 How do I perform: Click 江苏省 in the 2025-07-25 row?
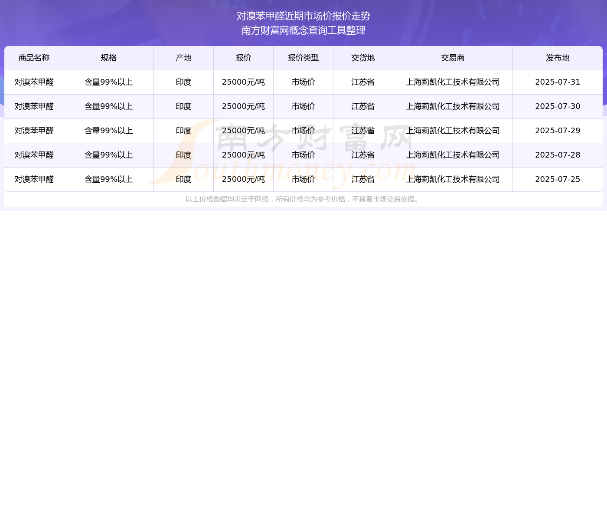coord(363,179)
